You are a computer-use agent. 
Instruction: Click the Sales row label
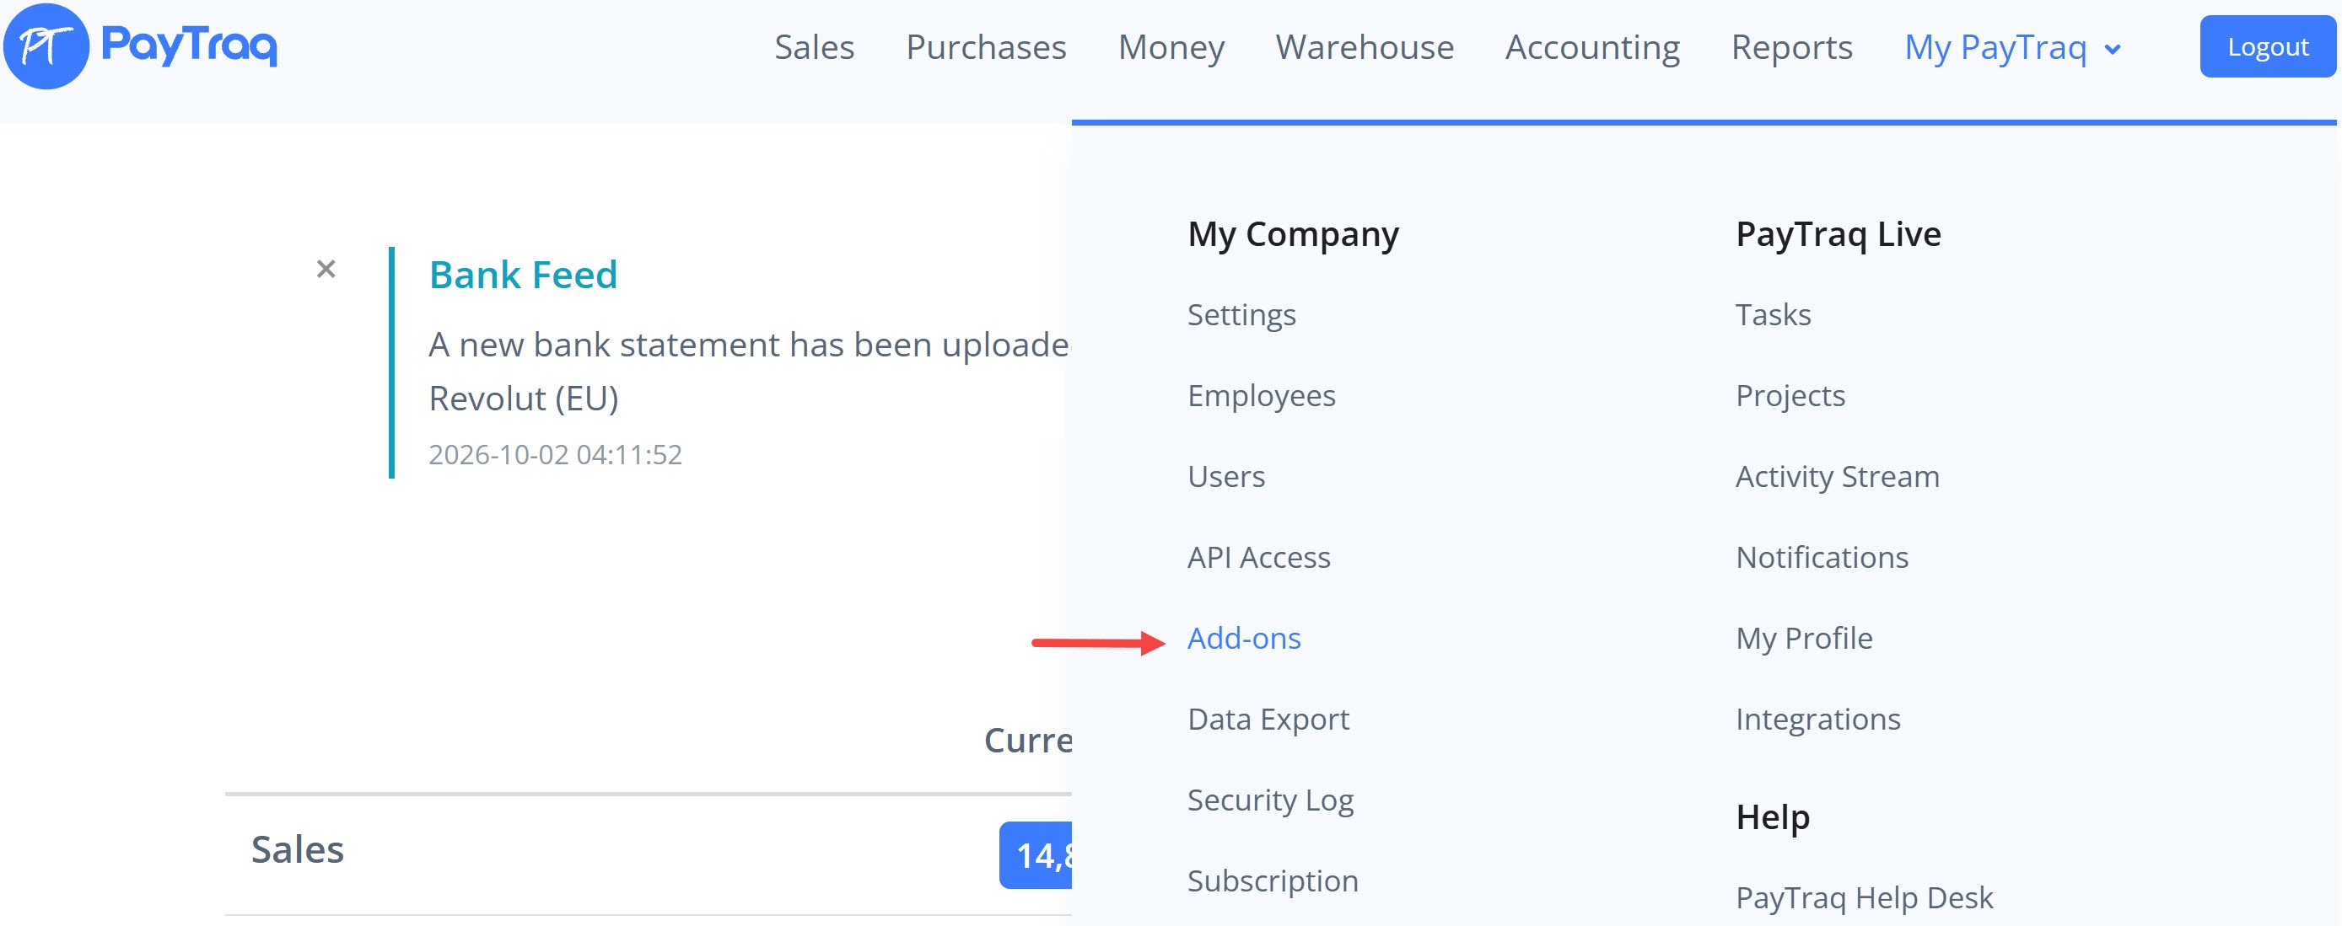[x=298, y=849]
